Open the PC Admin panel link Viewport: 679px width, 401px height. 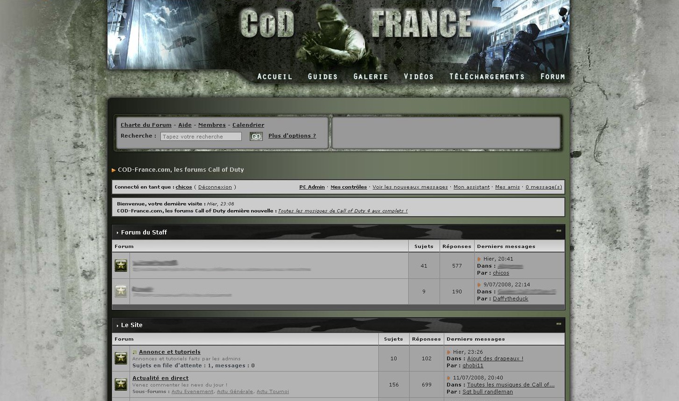312,187
